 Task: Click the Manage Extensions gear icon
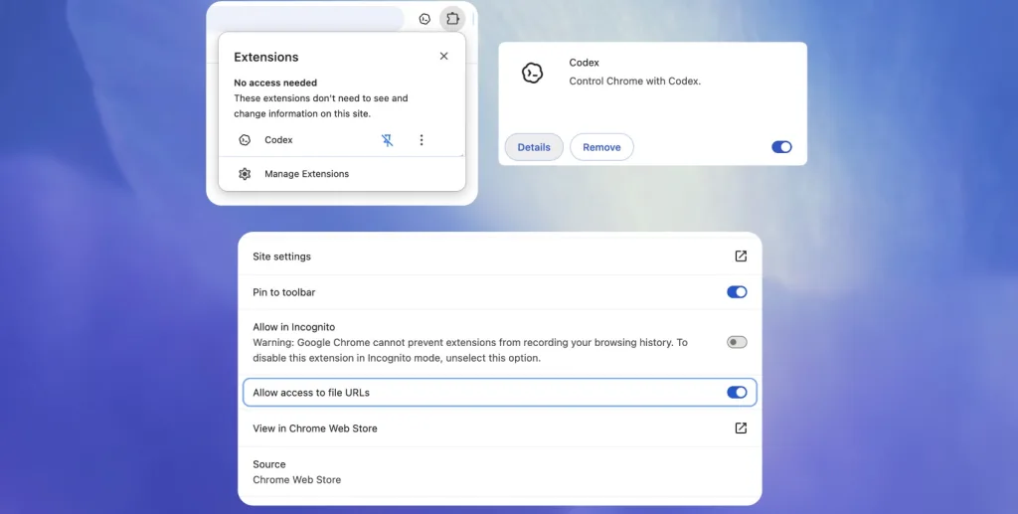click(x=245, y=174)
